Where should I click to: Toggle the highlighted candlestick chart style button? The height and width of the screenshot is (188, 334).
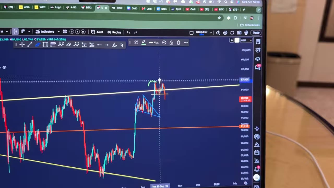pyautogui.click(x=15, y=32)
